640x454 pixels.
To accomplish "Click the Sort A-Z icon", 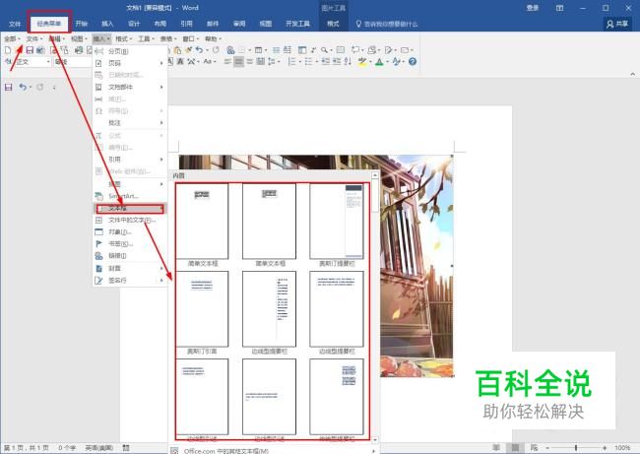I will 348,62.
